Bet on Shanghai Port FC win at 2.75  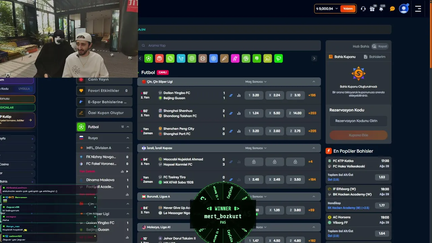pos(295,131)
